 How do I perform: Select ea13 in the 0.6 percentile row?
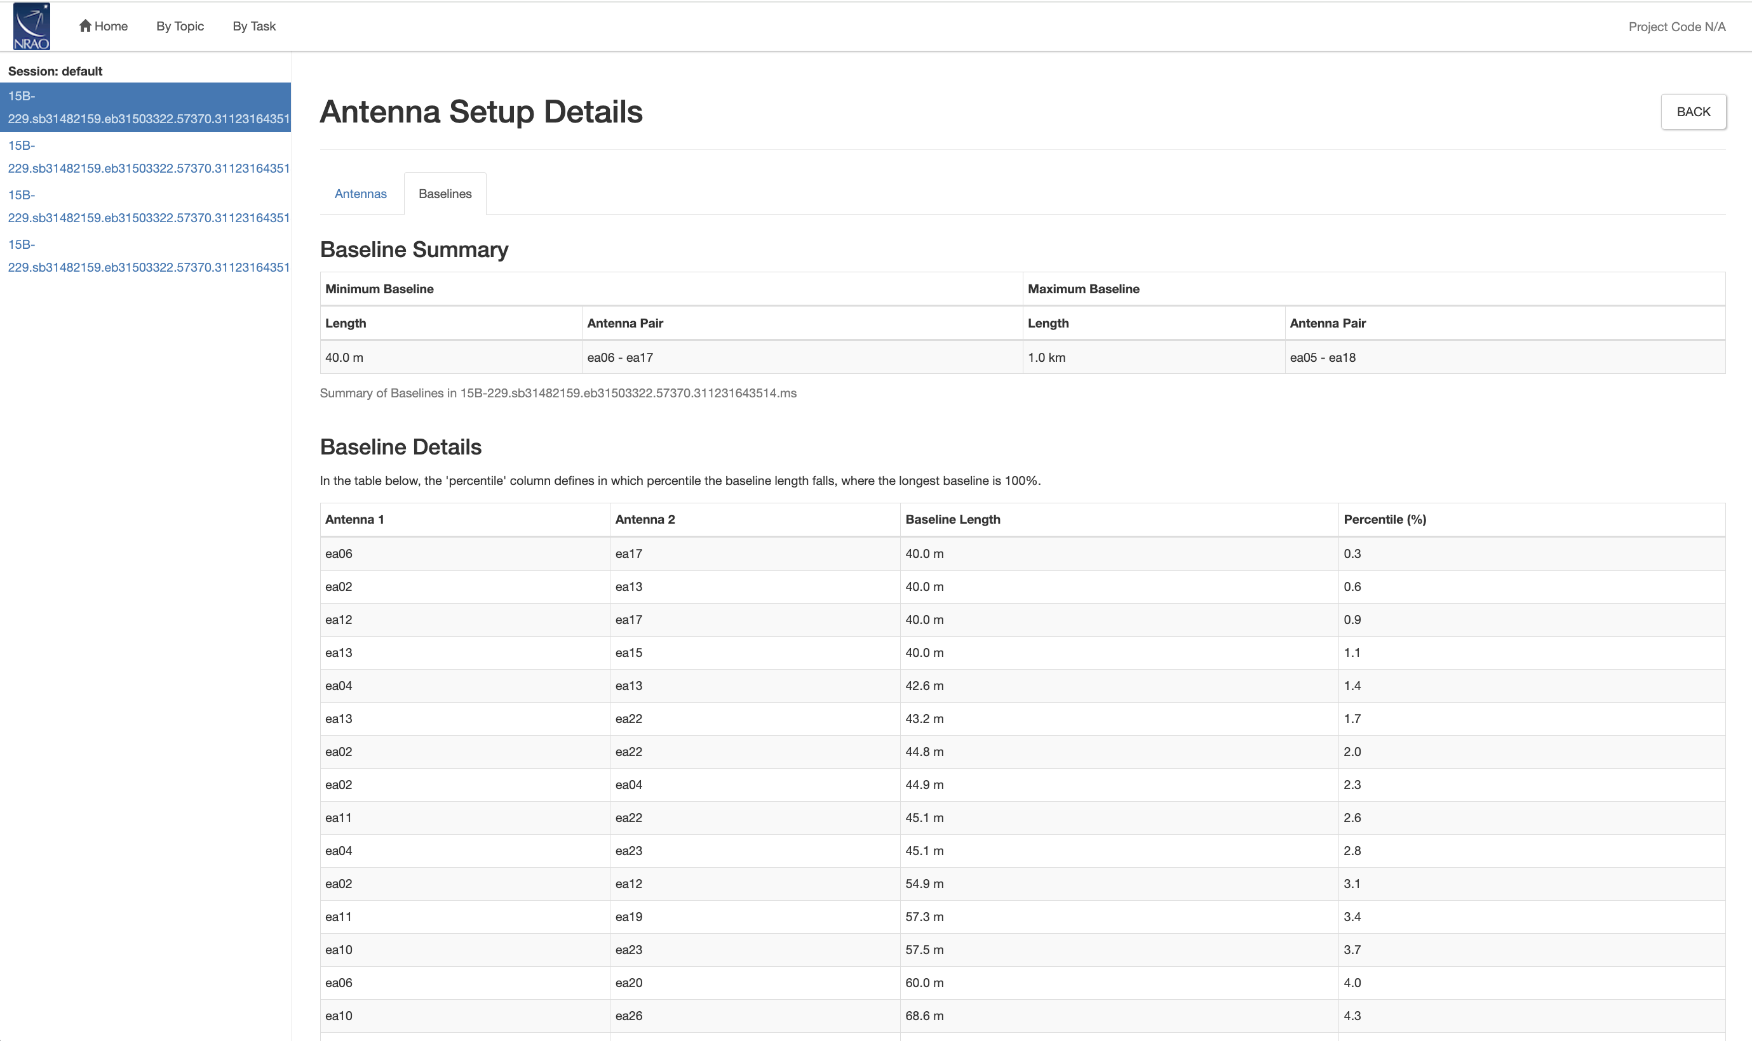tap(755, 587)
